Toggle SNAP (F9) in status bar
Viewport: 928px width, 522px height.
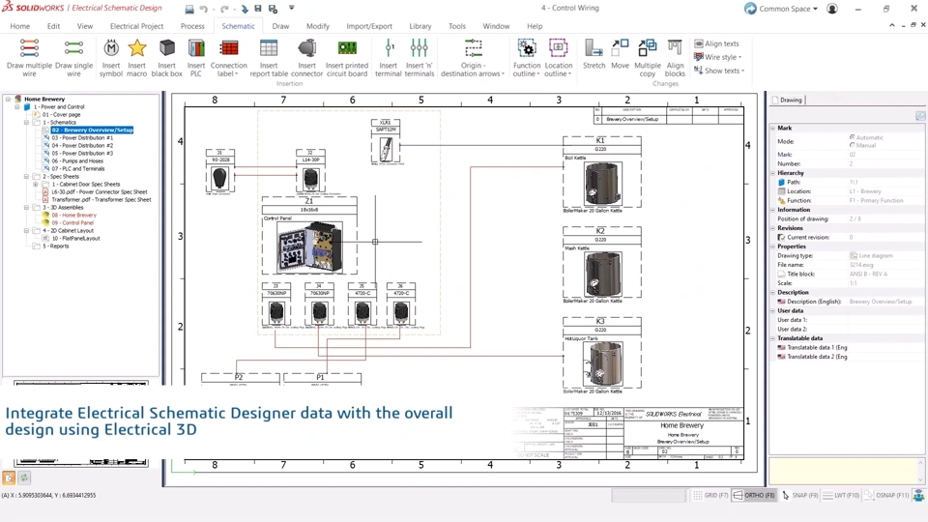799,495
